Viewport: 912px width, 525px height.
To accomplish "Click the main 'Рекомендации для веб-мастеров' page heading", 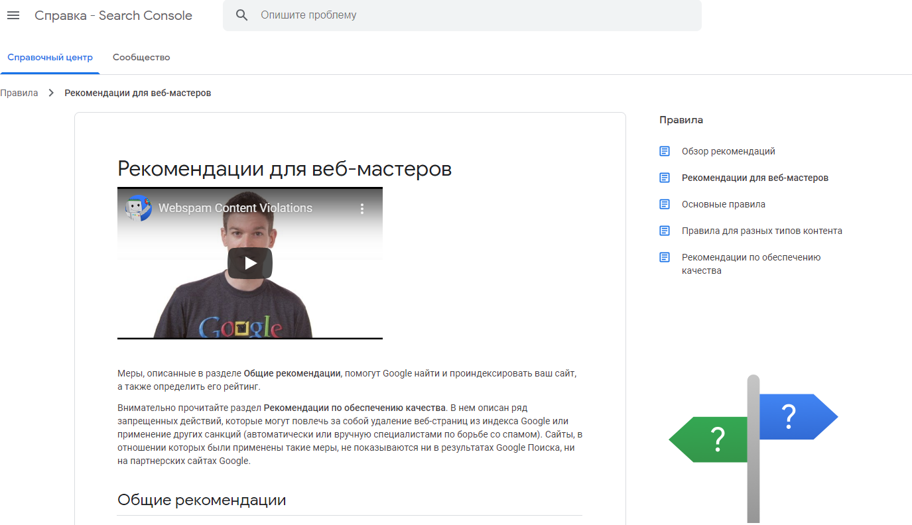I will pyautogui.click(x=285, y=168).
